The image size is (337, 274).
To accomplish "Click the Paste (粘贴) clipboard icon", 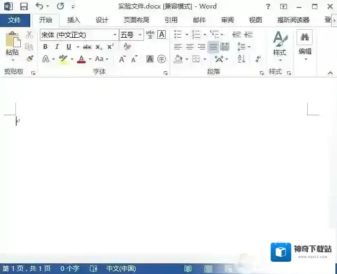I will [x=13, y=42].
